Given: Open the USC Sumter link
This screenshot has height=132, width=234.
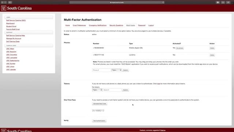Looking at the screenshot, I should click(11, 63).
